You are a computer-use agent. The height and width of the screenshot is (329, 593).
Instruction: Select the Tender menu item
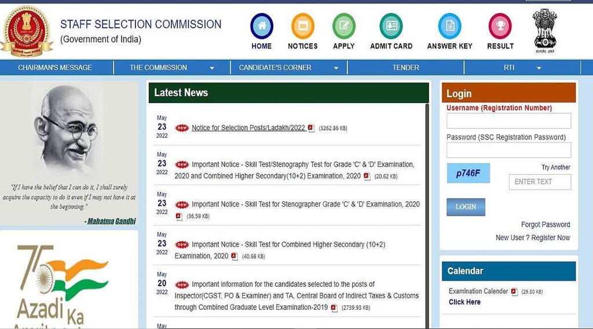coord(405,68)
